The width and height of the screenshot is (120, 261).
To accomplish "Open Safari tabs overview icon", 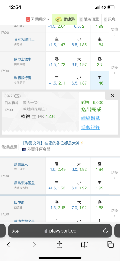I will 110,245.
